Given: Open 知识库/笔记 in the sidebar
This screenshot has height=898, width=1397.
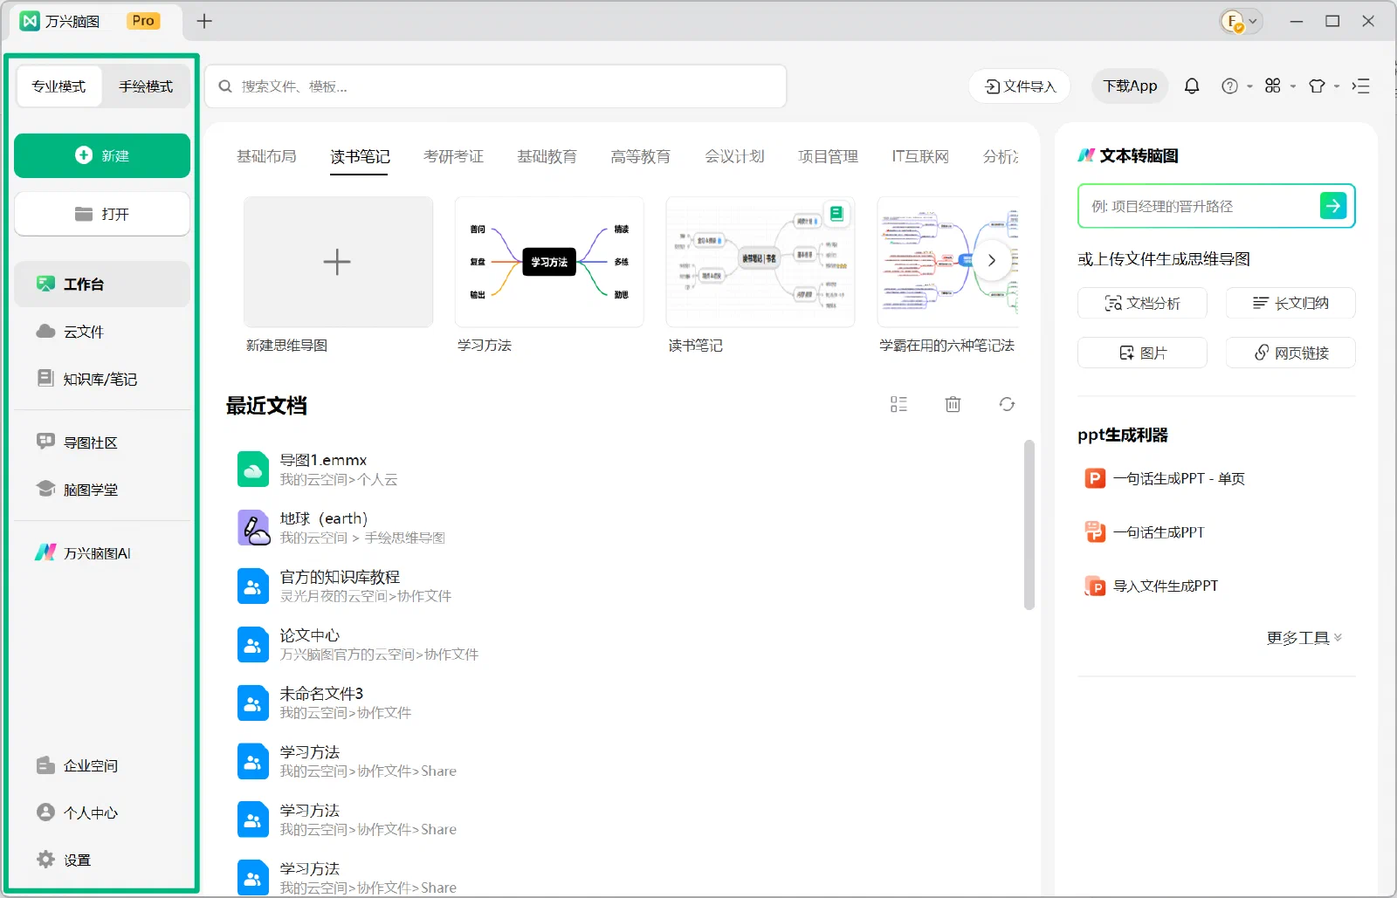Looking at the screenshot, I should (x=102, y=379).
